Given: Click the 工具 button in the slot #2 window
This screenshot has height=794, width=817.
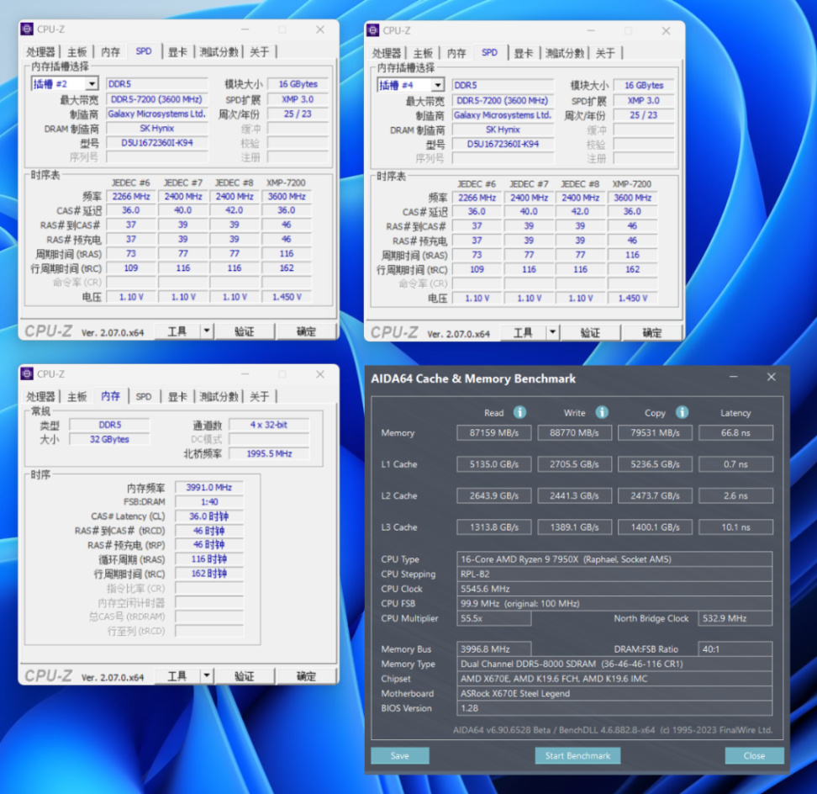Looking at the screenshot, I should [177, 331].
